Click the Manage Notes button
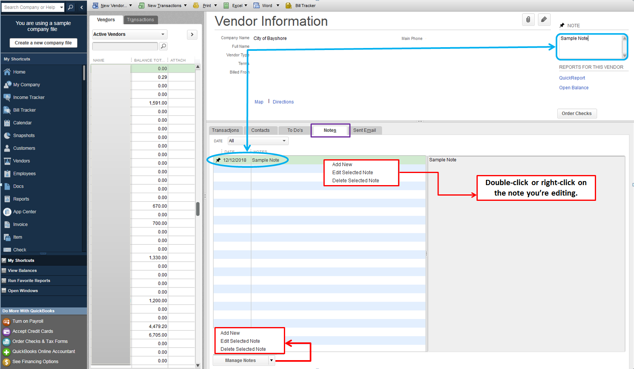 click(241, 361)
